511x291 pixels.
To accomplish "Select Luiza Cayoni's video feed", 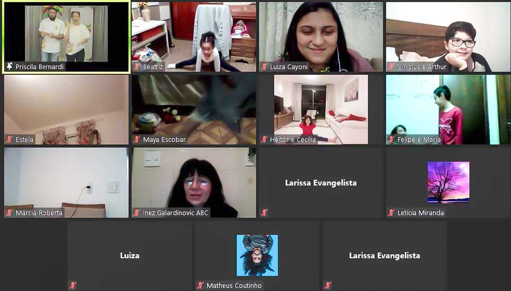I will click(x=321, y=37).
